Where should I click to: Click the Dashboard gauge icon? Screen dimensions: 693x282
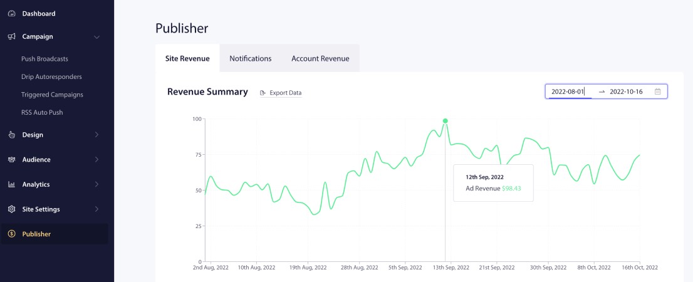12,14
